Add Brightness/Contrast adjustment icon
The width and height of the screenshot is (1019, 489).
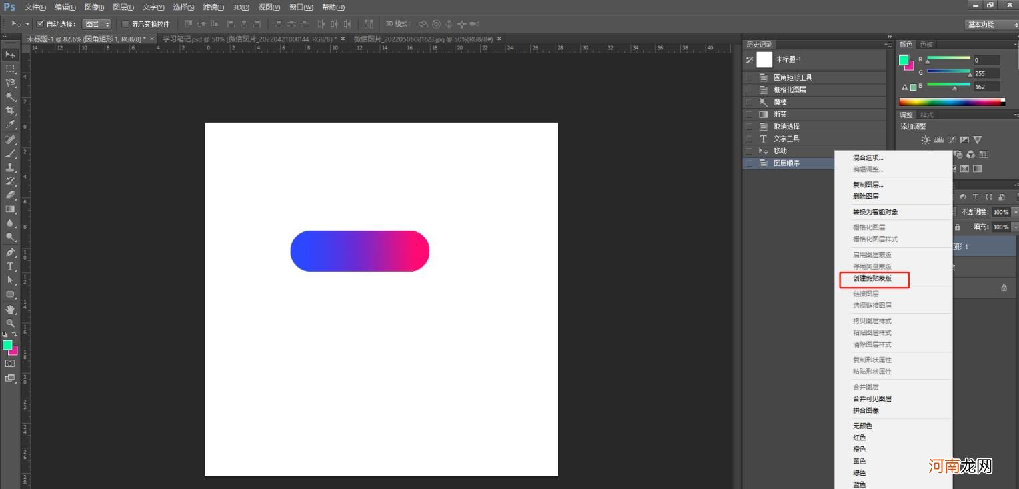tap(926, 140)
